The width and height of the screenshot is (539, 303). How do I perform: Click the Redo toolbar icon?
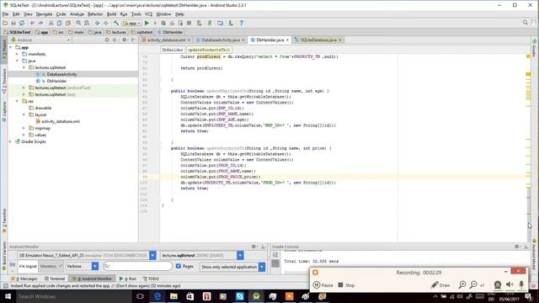[x=40, y=23]
